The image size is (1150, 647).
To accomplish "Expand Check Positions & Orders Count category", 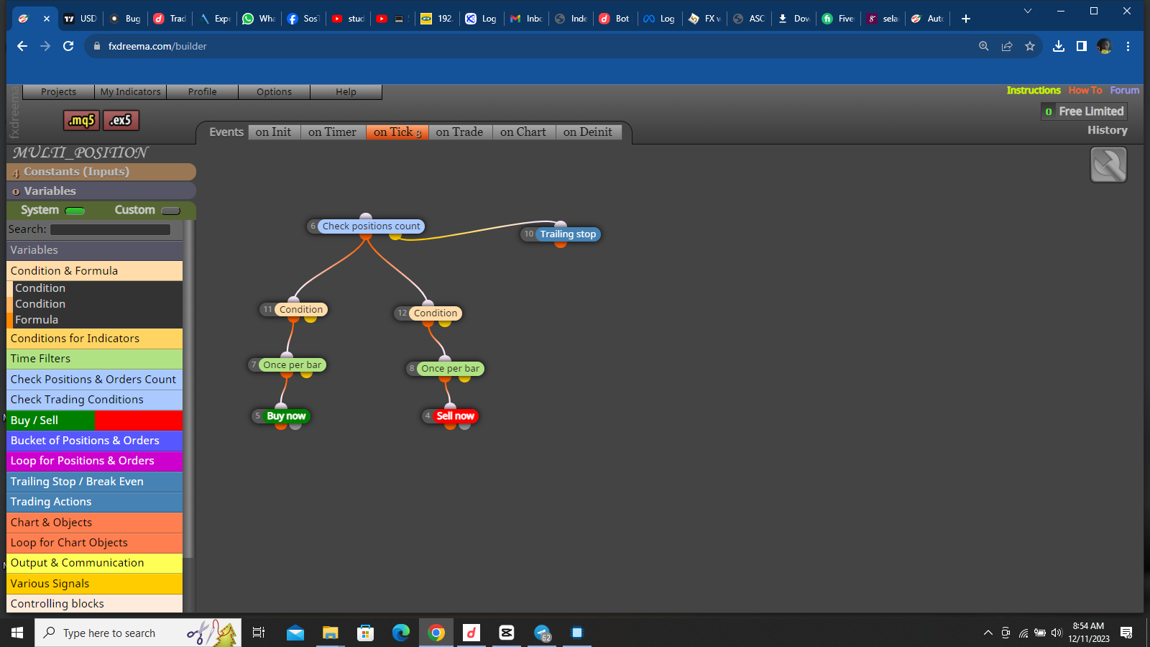I will tap(95, 380).
